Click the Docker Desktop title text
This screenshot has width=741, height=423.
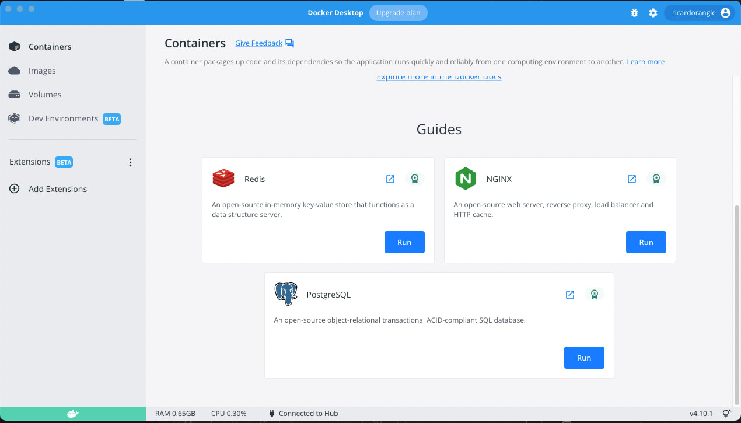pos(335,13)
